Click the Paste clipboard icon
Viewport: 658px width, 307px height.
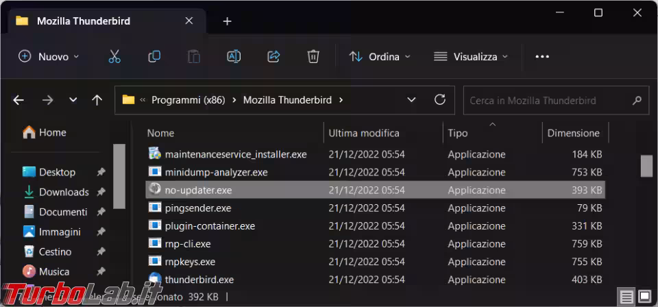(x=193, y=57)
